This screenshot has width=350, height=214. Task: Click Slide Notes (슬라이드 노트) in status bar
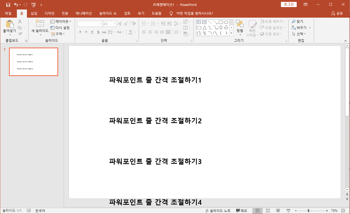click(x=218, y=211)
